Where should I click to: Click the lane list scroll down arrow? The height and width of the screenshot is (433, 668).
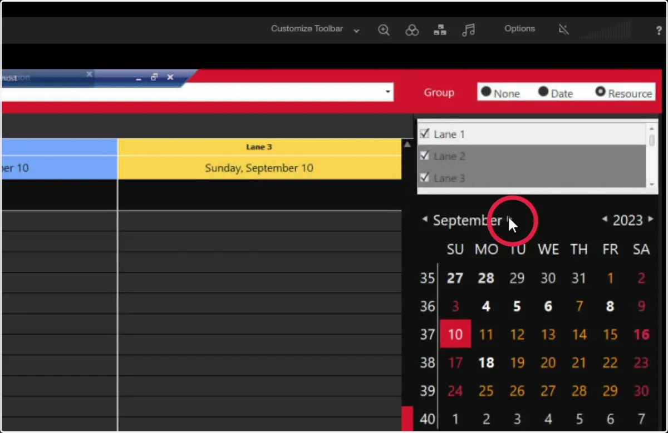click(652, 184)
